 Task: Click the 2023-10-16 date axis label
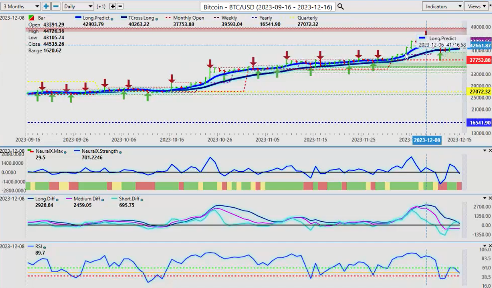(x=172, y=140)
